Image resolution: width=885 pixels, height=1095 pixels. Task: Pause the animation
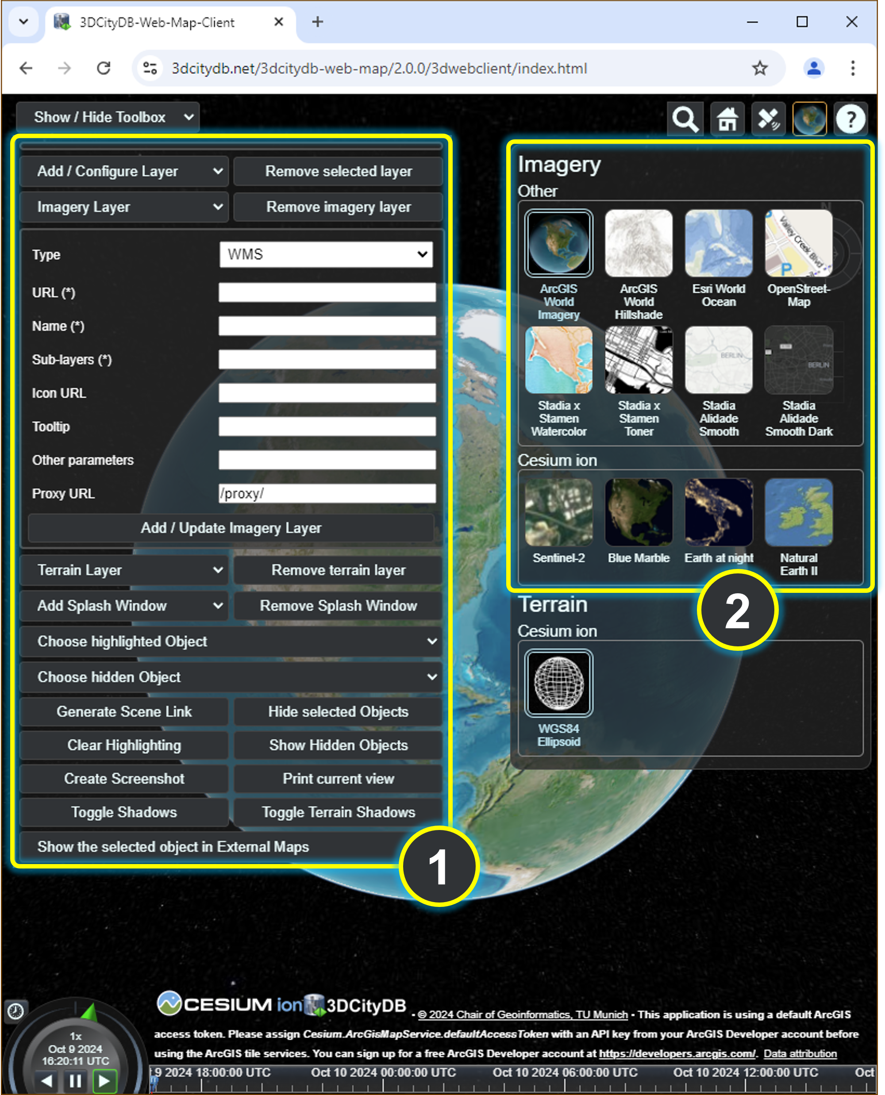76,1080
